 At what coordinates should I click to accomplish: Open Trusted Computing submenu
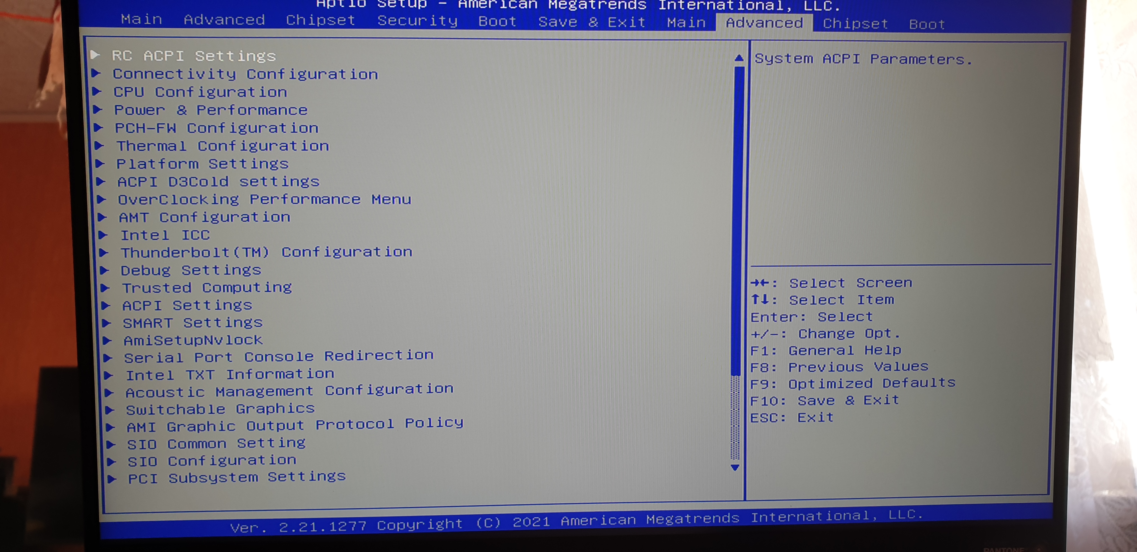[x=207, y=288]
